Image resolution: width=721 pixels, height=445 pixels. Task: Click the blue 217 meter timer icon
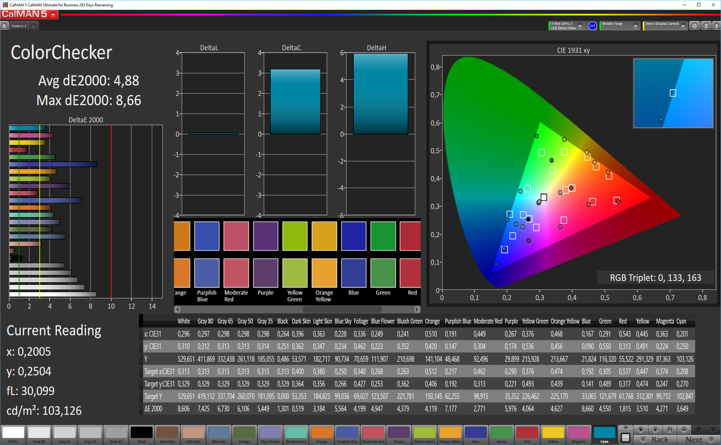tap(593, 26)
